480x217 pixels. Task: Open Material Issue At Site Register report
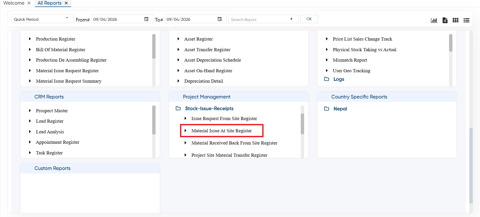tap(222, 131)
